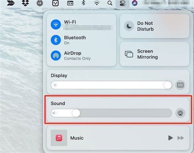Click the Music app artwork thumbnail
The height and width of the screenshot is (153, 194).
pos(59,138)
